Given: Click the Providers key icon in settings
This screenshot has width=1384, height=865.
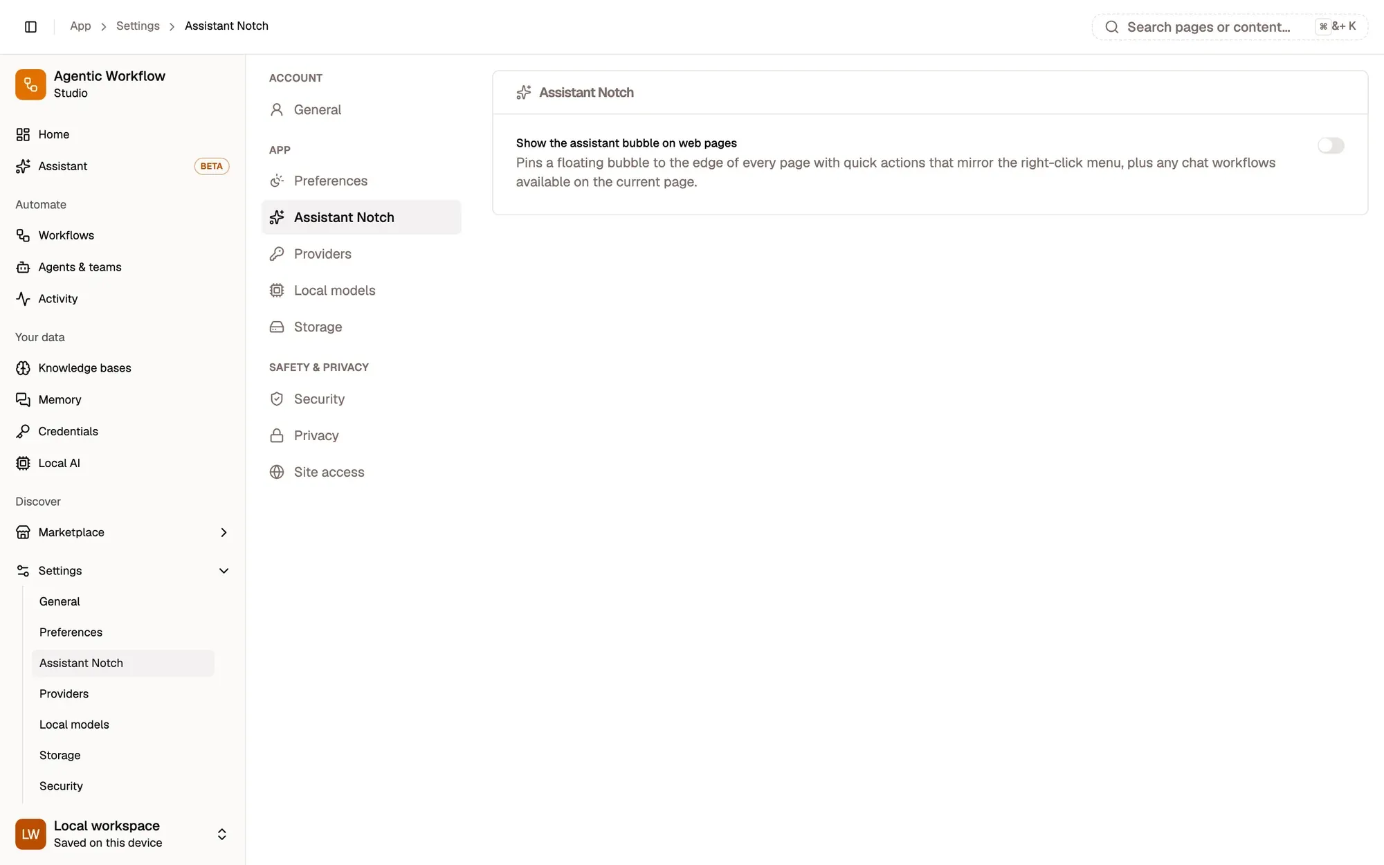Looking at the screenshot, I should pyautogui.click(x=277, y=254).
